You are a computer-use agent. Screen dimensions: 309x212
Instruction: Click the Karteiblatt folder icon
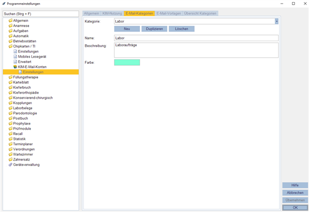(10, 82)
